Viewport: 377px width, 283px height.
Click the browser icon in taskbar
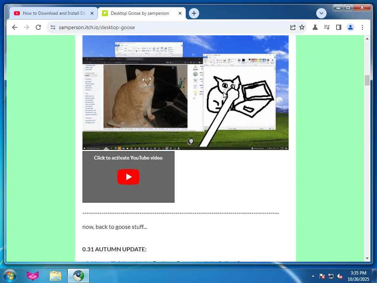coord(78,276)
